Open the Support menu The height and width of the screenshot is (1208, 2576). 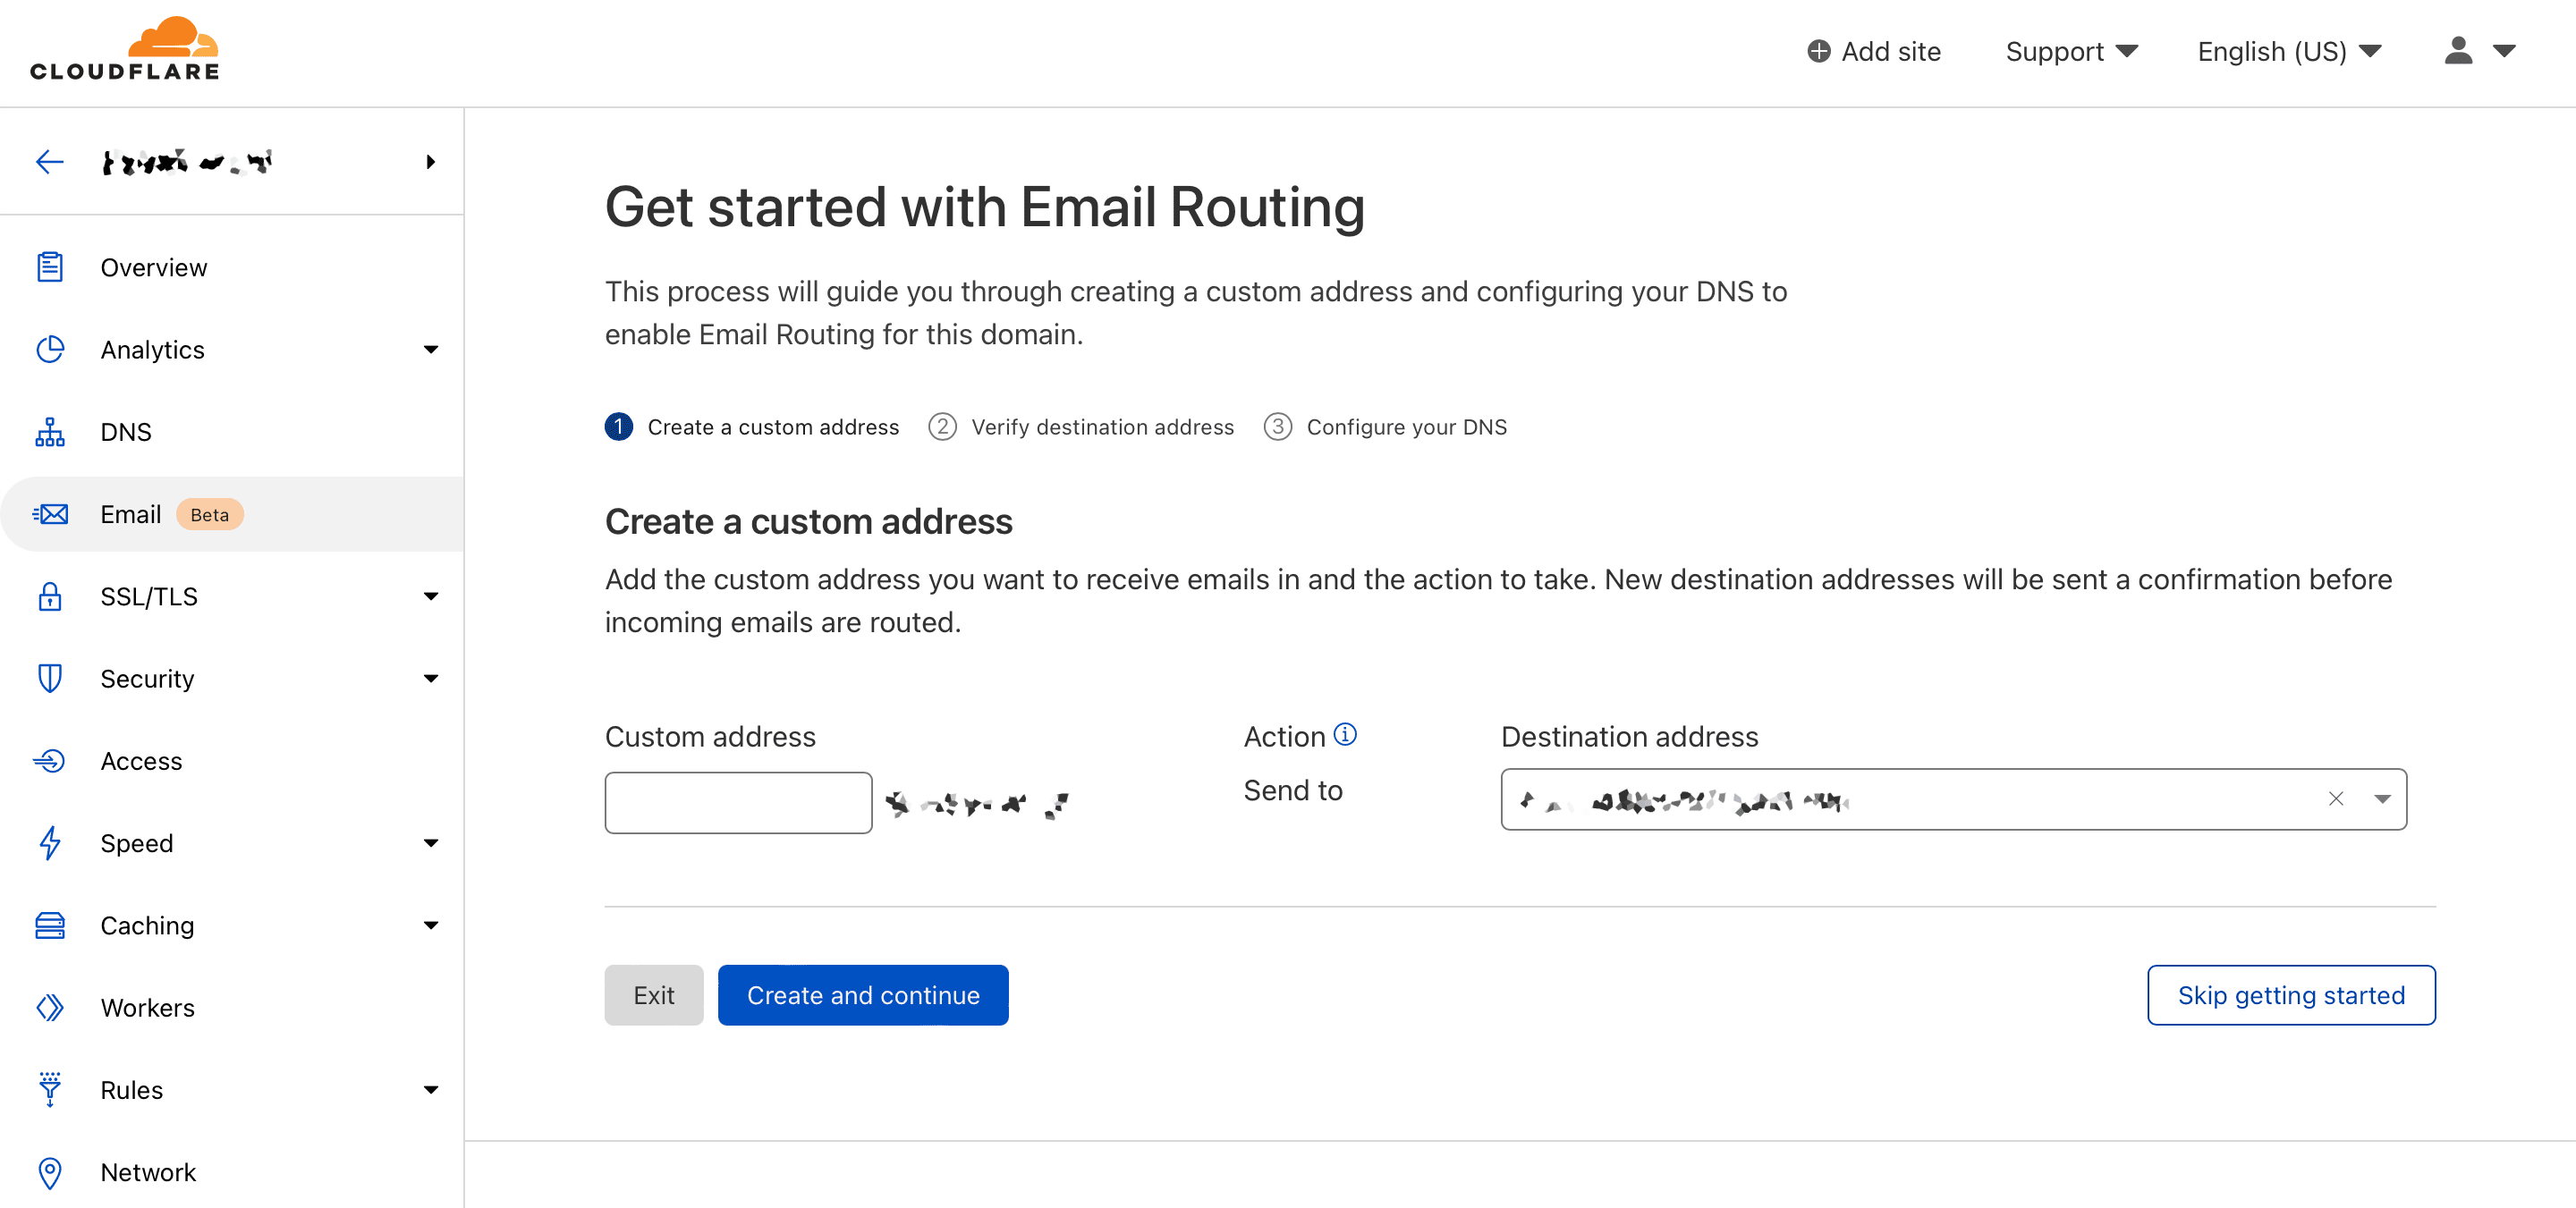click(2071, 51)
